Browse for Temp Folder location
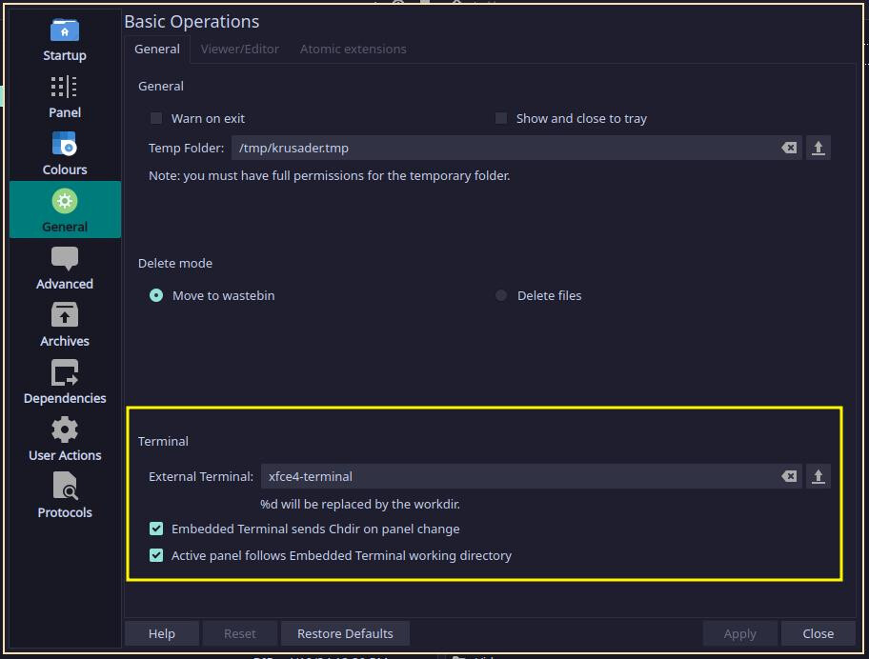Image resolution: width=869 pixels, height=659 pixels. pyautogui.click(x=818, y=148)
